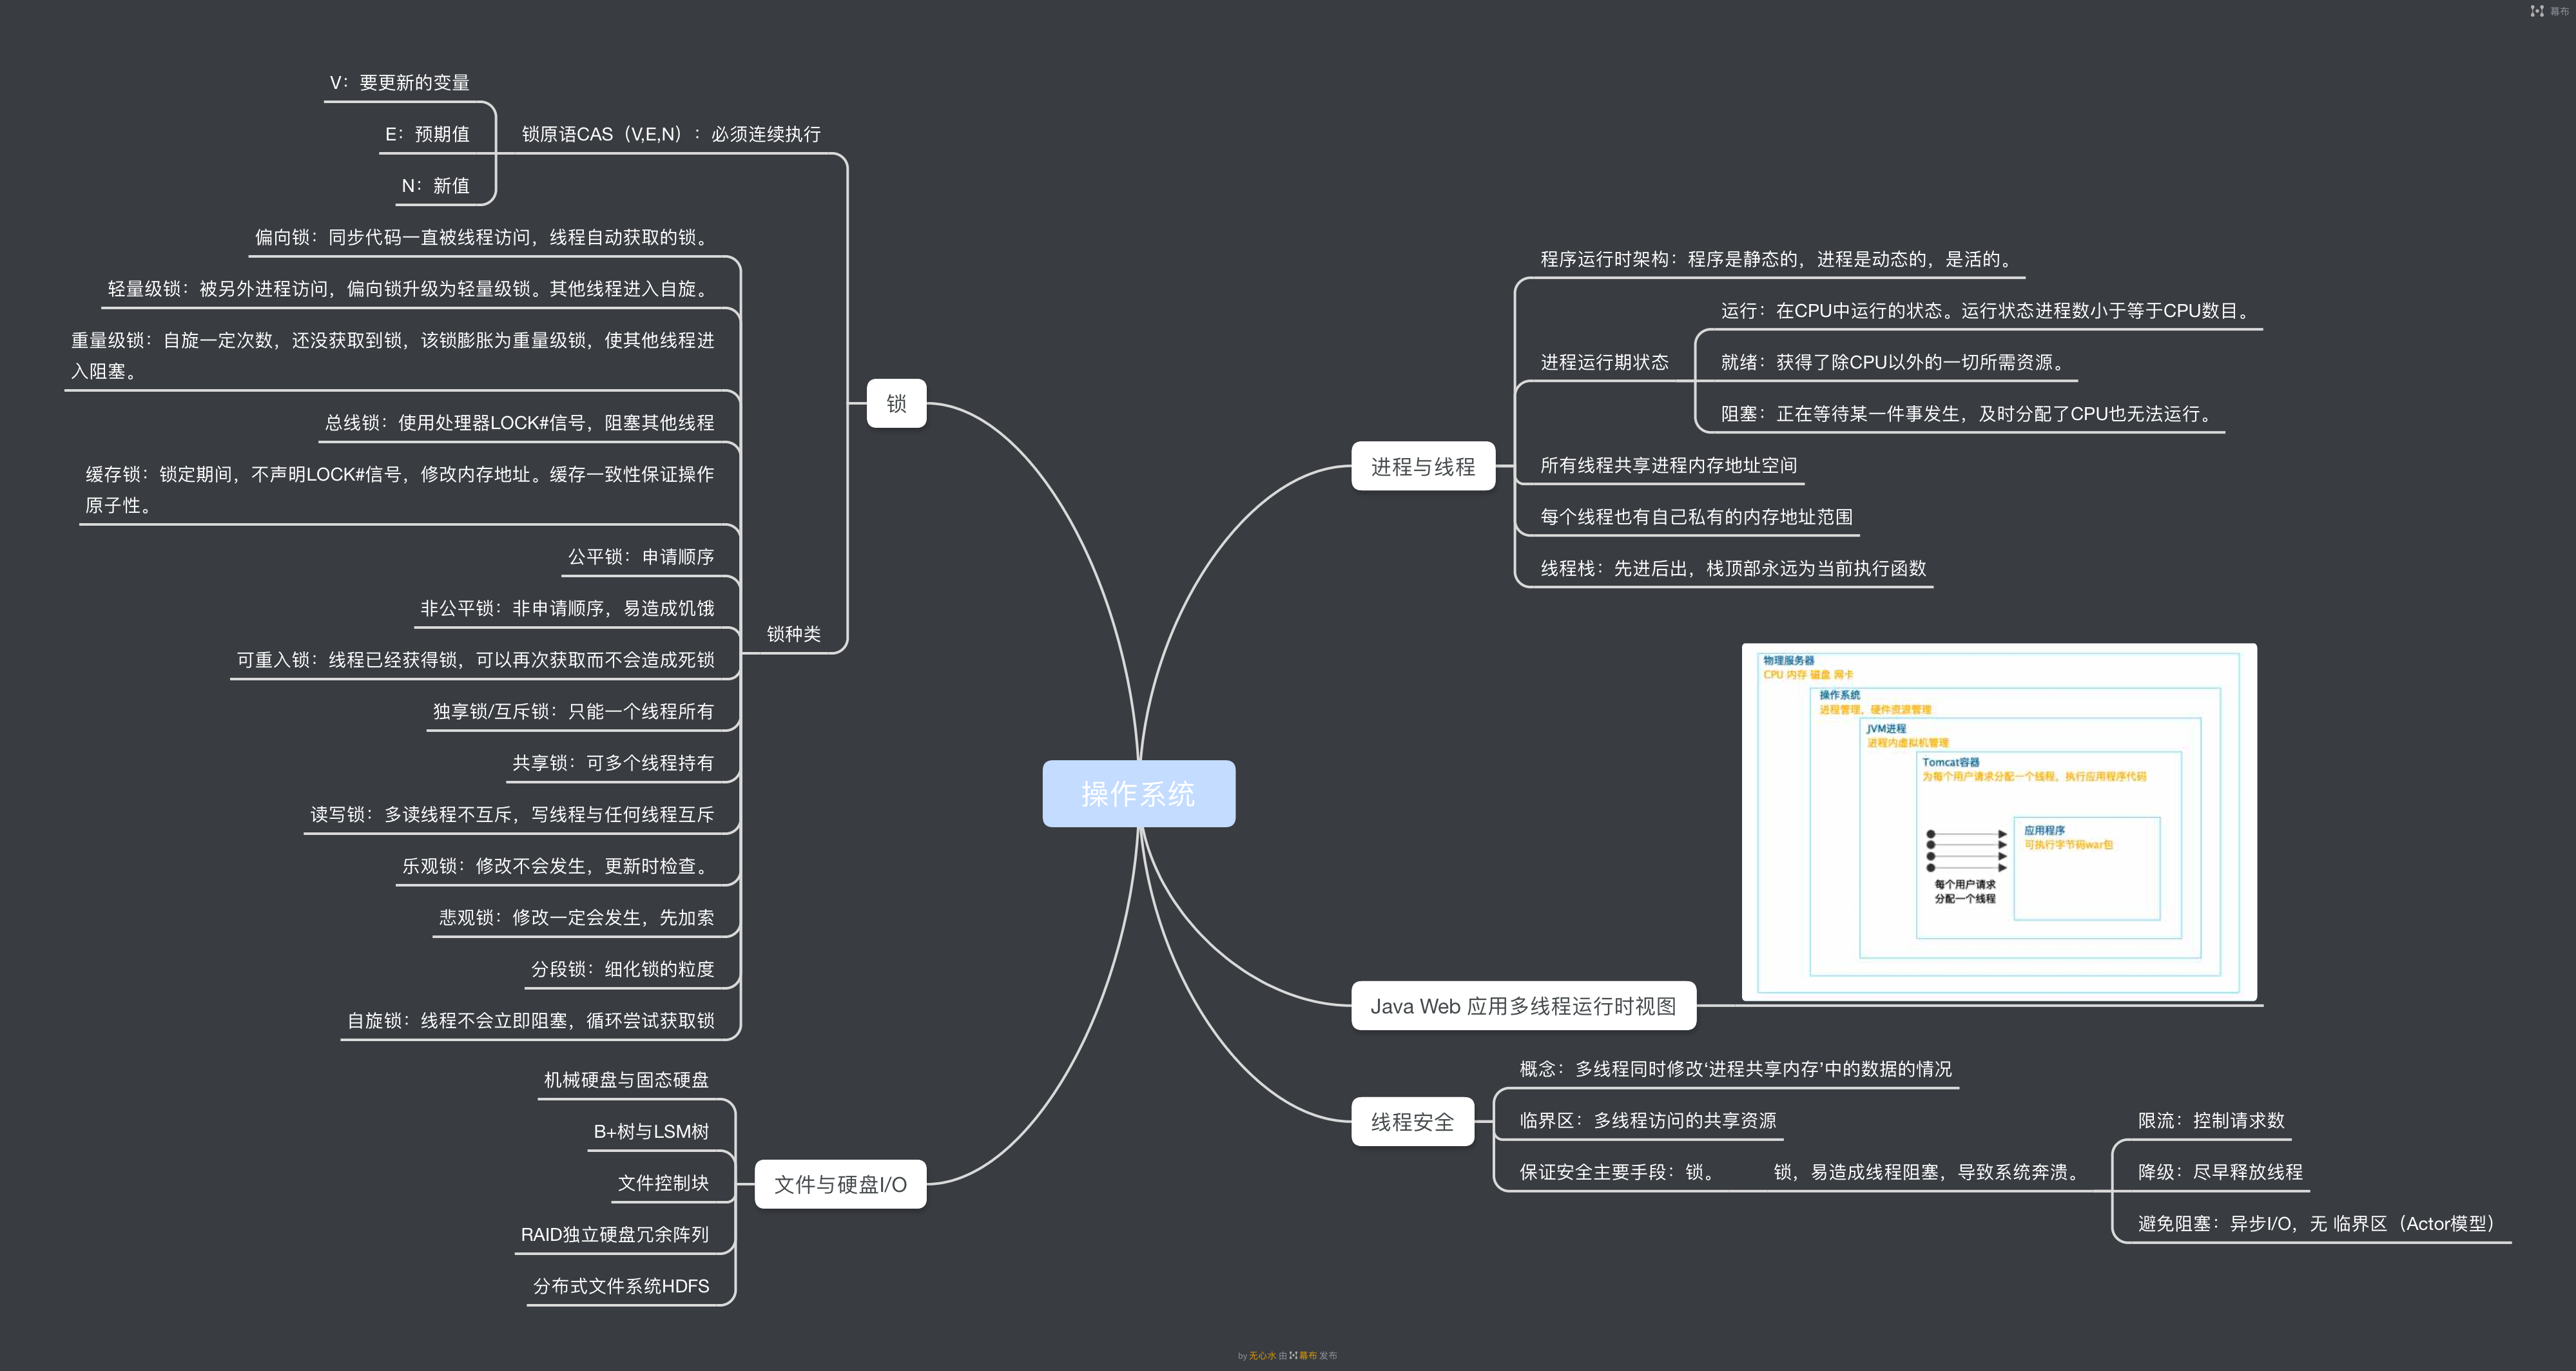Click '限流：控制请求数' node
Screen dimensions: 2576x1371
click(2211, 1121)
